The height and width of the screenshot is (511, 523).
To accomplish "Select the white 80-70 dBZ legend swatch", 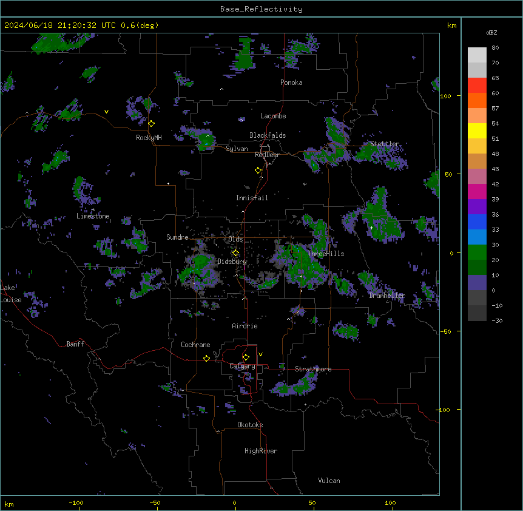I will click(477, 55).
